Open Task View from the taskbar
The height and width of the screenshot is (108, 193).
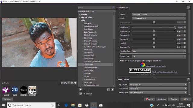(59, 105)
